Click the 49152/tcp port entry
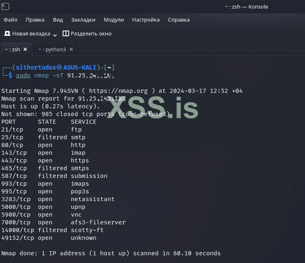The width and height of the screenshot is (305, 263). [x=18, y=238]
